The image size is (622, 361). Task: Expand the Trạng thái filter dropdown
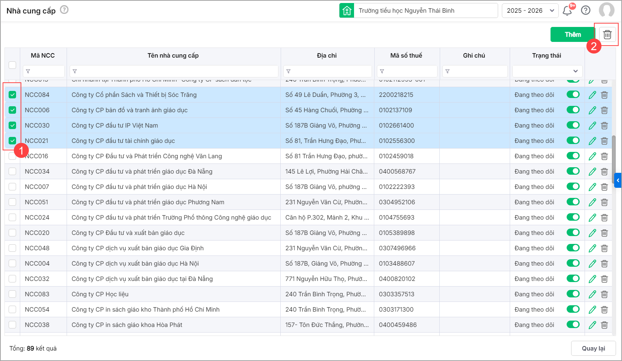pyautogui.click(x=547, y=71)
